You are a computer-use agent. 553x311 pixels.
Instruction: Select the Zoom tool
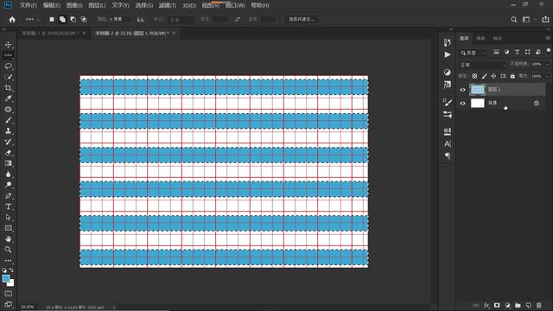point(8,250)
